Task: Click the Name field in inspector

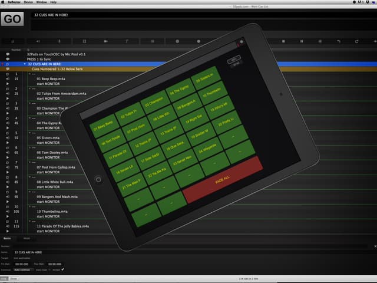Action: [190, 252]
